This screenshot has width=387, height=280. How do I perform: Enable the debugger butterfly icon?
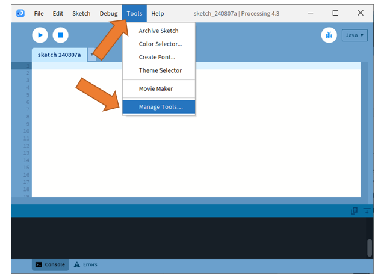coord(329,35)
